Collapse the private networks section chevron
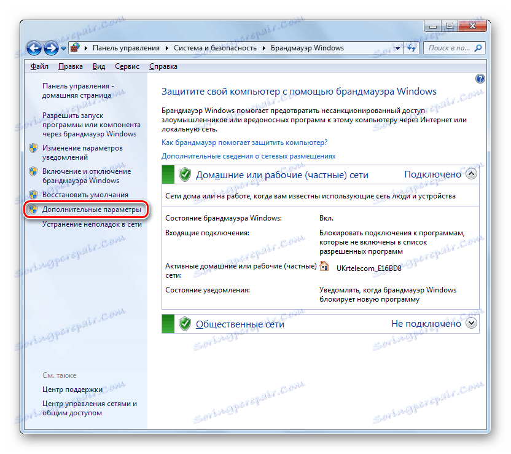 click(x=471, y=174)
